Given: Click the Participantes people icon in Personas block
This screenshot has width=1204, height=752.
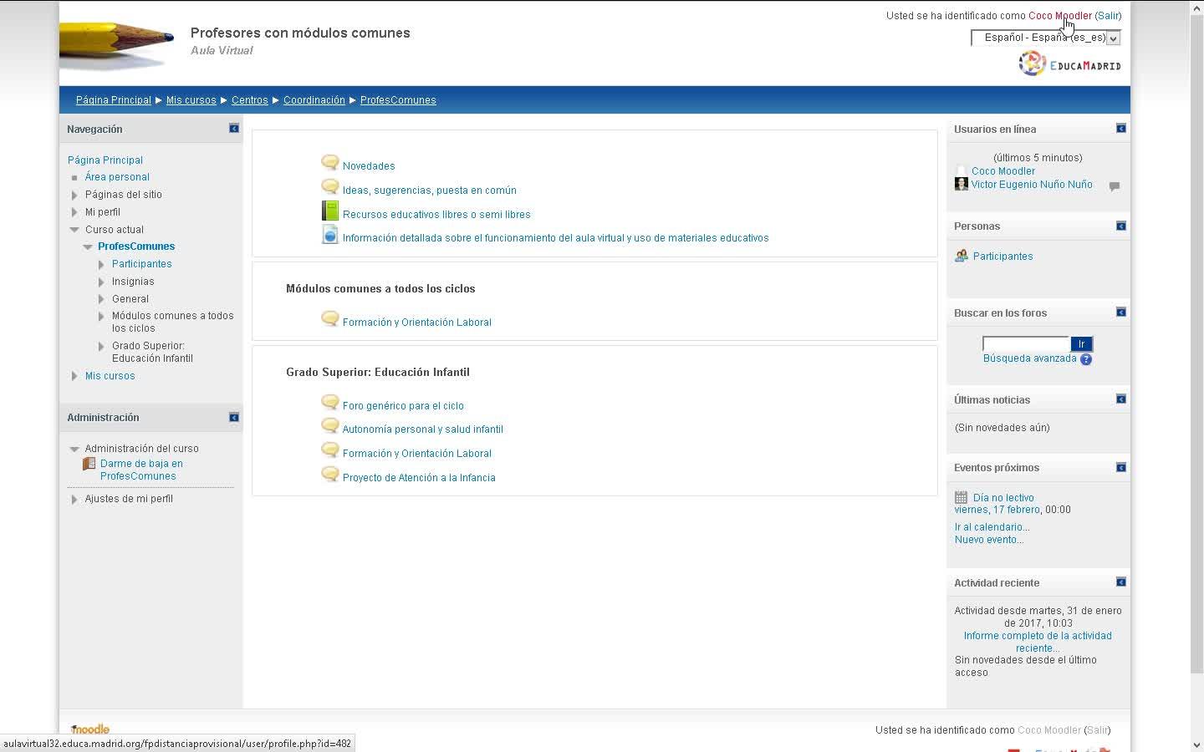Looking at the screenshot, I should tap(962, 256).
